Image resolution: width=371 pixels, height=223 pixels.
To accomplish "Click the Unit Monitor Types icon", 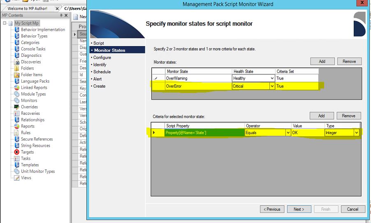I will [x=17, y=171].
